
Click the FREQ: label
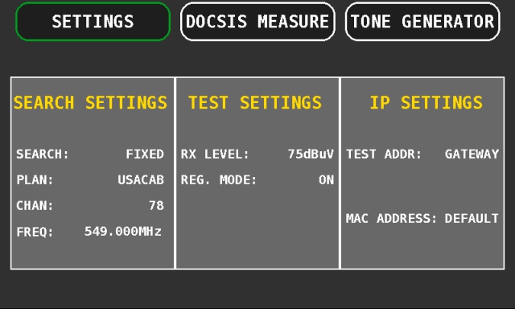point(35,233)
